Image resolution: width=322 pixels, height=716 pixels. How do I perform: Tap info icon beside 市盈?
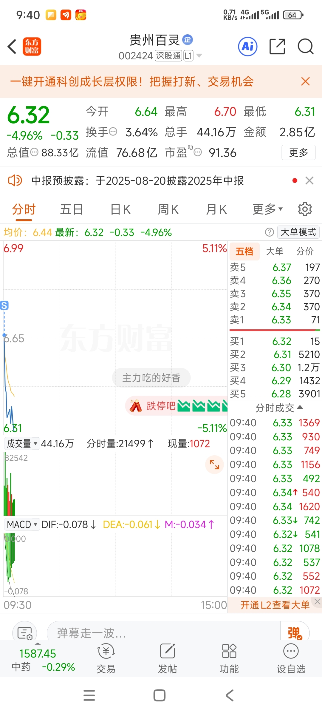pos(198,152)
